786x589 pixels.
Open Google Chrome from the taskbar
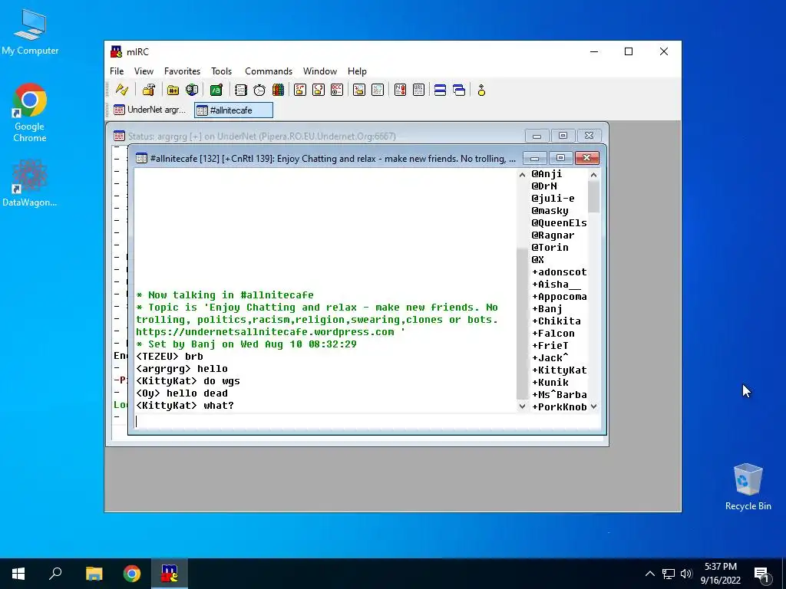tap(132, 574)
